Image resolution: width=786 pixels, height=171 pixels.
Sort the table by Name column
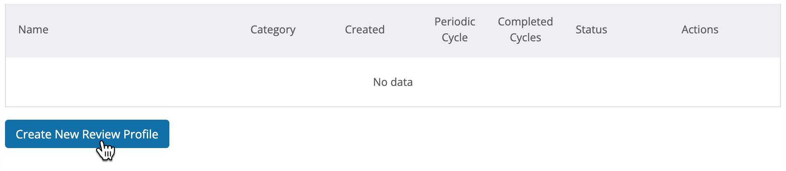coord(33,30)
